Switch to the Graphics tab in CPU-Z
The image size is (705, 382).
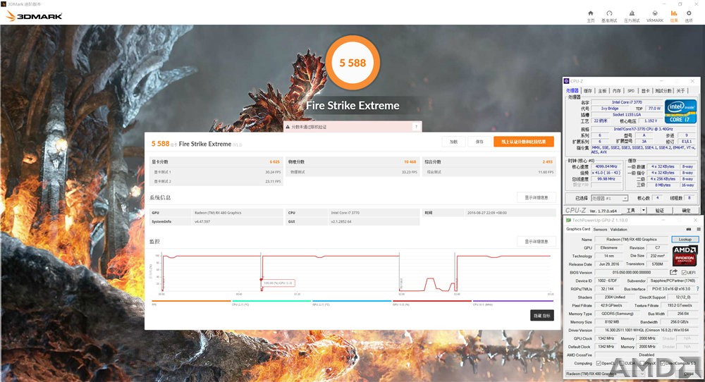coord(646,91)
